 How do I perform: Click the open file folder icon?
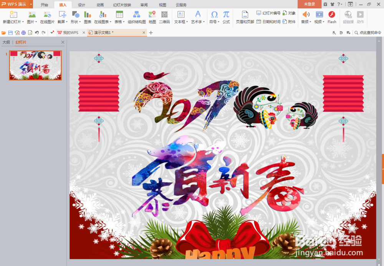[3, 33]
